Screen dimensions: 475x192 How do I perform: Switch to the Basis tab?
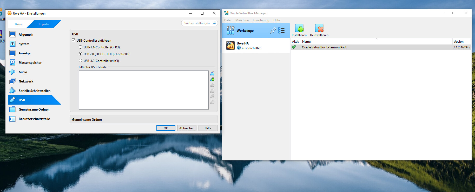18,24
